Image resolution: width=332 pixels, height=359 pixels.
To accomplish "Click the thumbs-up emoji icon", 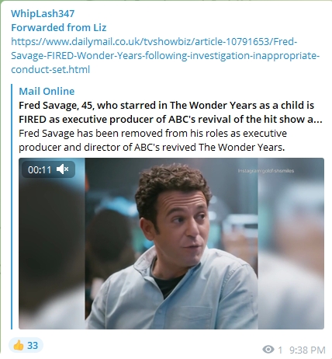I will pyautogui.click(x=19, y=345).
